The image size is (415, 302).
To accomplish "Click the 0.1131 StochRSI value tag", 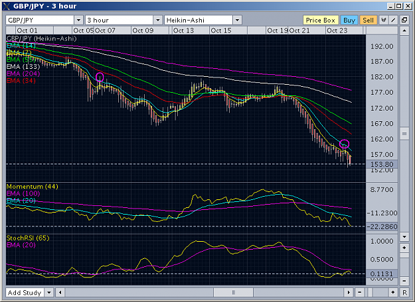I will [382, 274].
